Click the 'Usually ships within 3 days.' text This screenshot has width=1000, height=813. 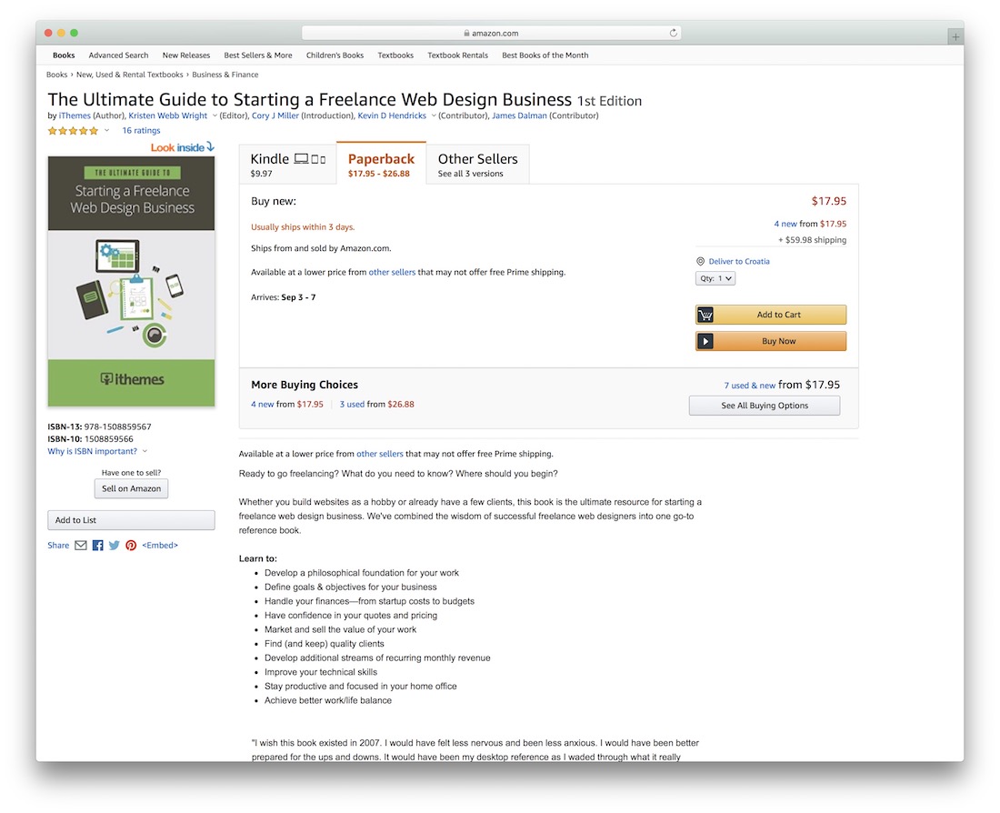pyautogui.click(x=303, y=227)
